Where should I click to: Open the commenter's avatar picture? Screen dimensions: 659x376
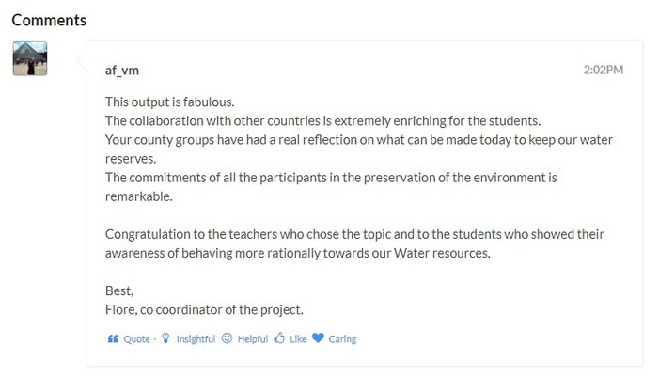click(29, 58)
